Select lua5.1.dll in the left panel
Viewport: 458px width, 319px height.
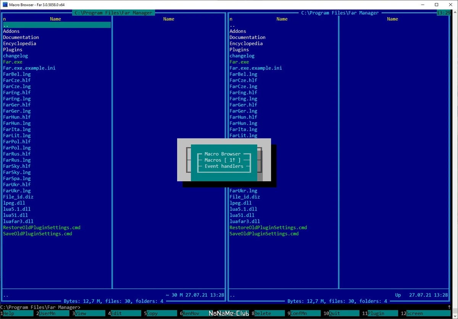17,209
